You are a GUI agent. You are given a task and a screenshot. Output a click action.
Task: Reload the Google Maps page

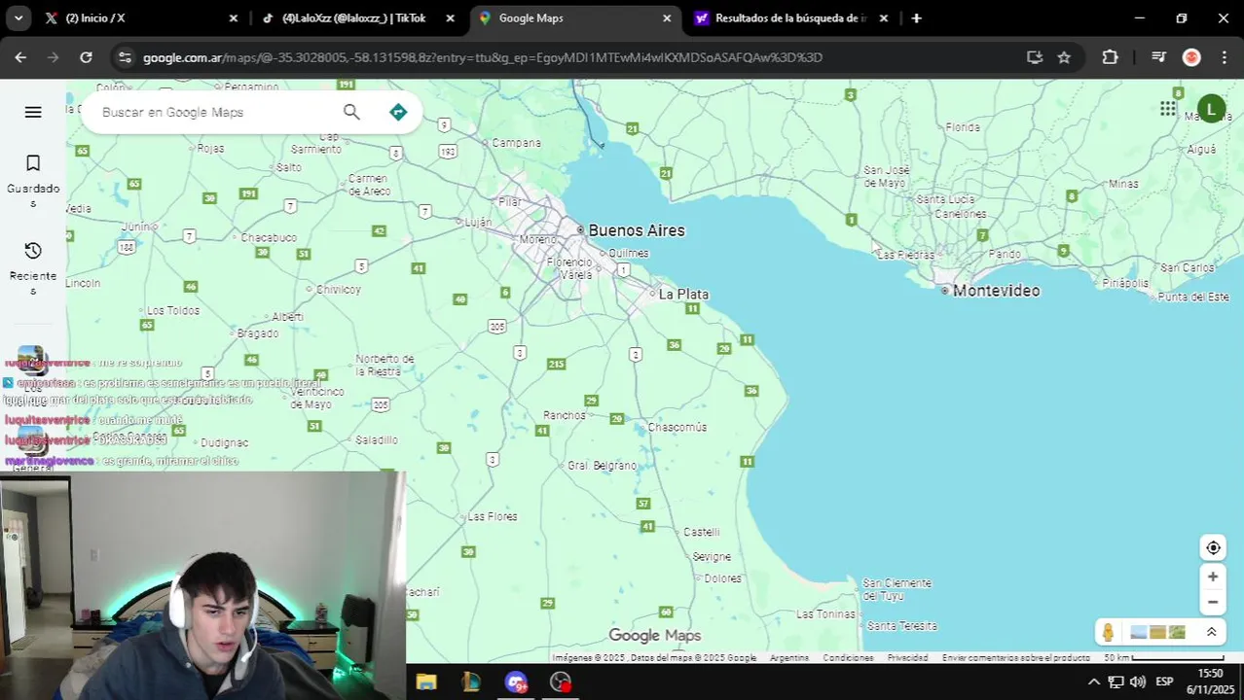86,57
